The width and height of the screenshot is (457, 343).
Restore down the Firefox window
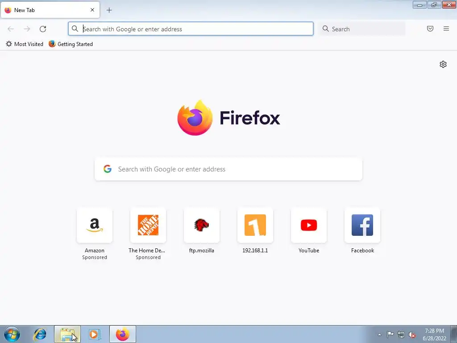pos(434,5)
